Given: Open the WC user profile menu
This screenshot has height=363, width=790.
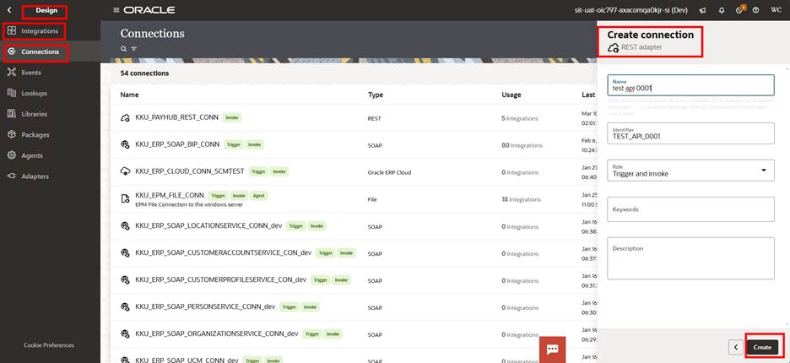Looking at the screenshot, I should point(775,10).
